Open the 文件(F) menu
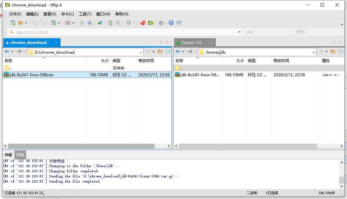 (x=15, y=14)
